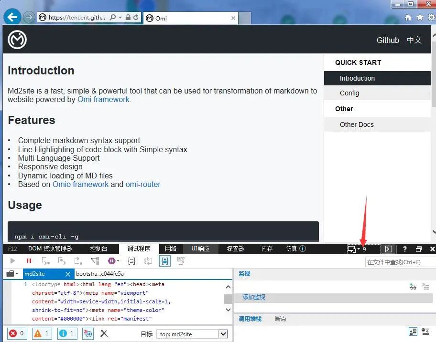Click the address bar refresh icon
The height and width of the screenshot is (342, 436).
(136, 18)
